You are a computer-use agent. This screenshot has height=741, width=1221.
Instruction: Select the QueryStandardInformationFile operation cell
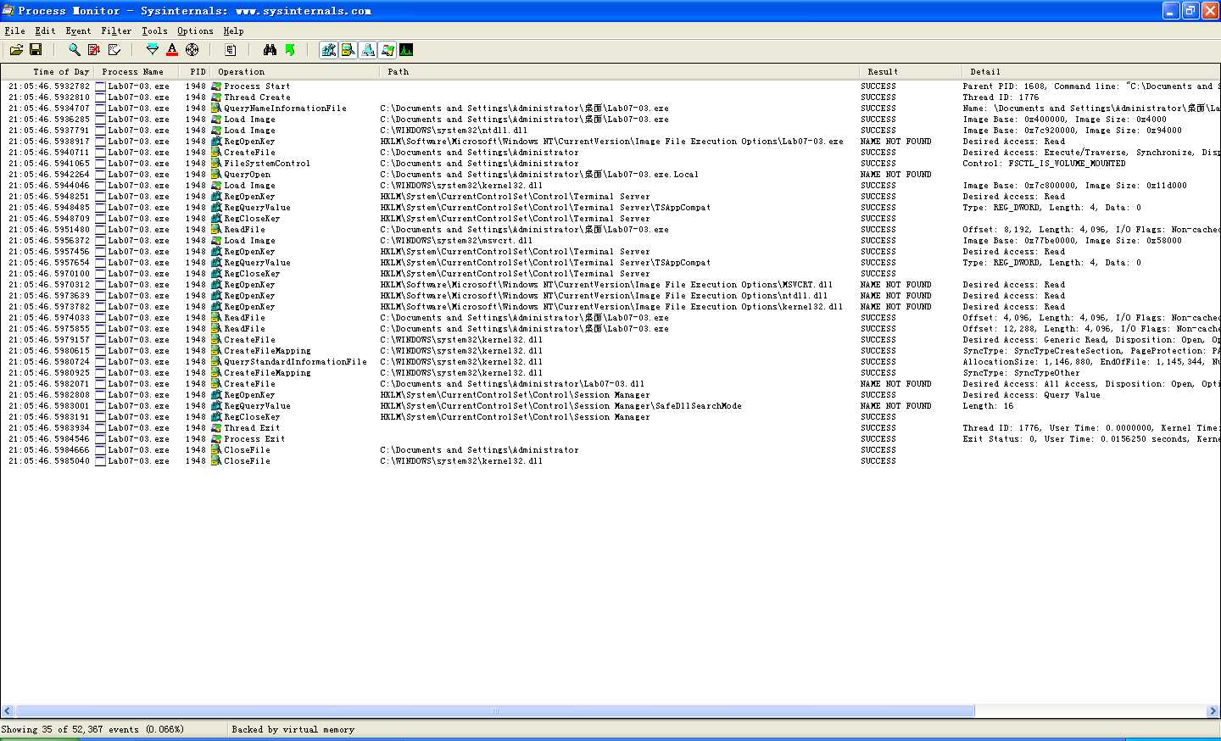(x=295, y=362)
